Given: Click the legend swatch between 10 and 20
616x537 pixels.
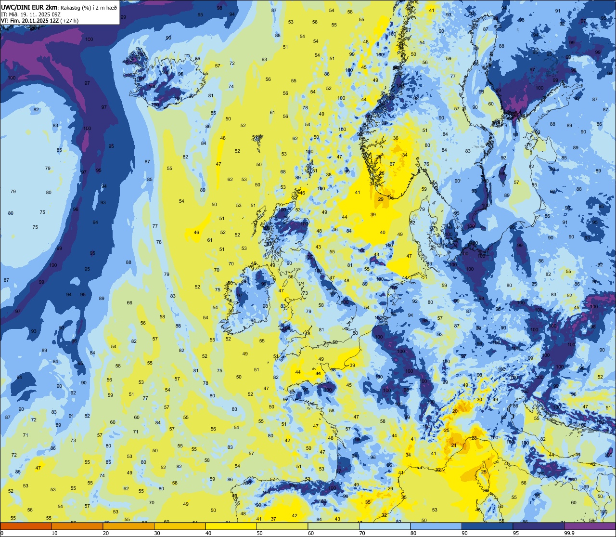Looking at the screenshot, I should pos(77,526).
